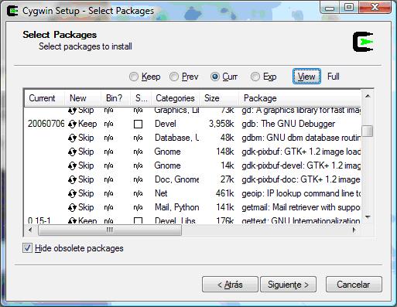The image size is (397, 307).
Task: Click the Devel category of gdb row
Action: click(166, 124)
